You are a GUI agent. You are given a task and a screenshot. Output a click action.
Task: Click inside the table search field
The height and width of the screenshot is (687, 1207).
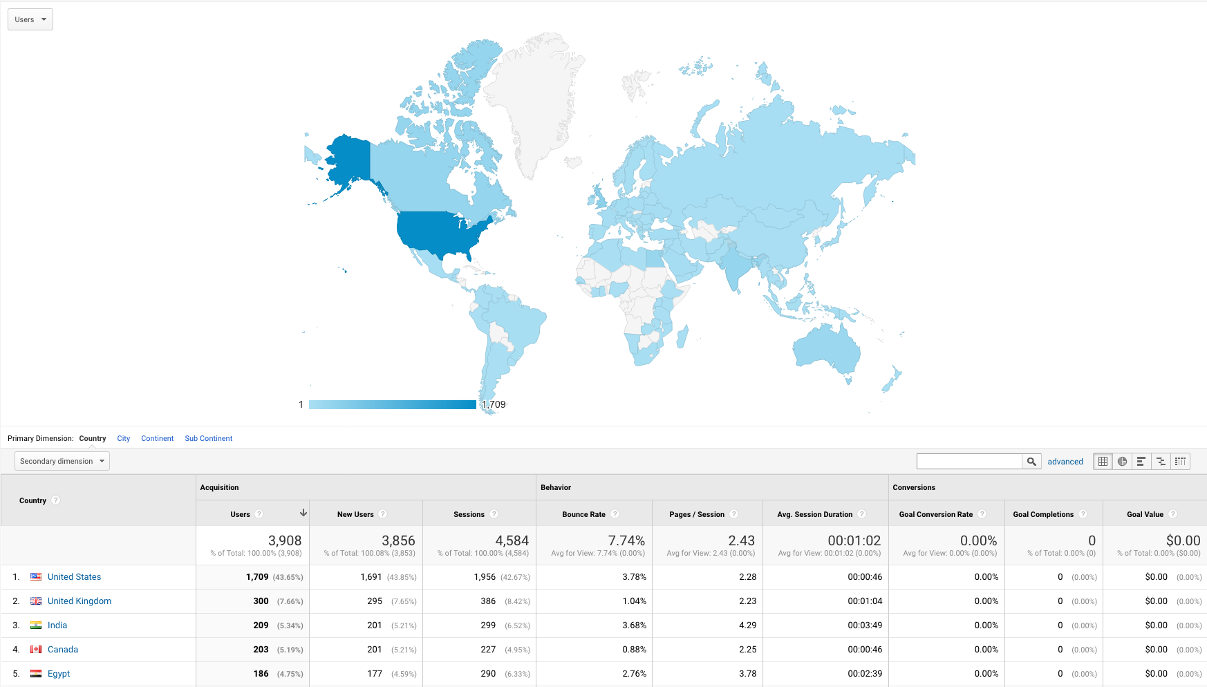(x=968, y=461)
